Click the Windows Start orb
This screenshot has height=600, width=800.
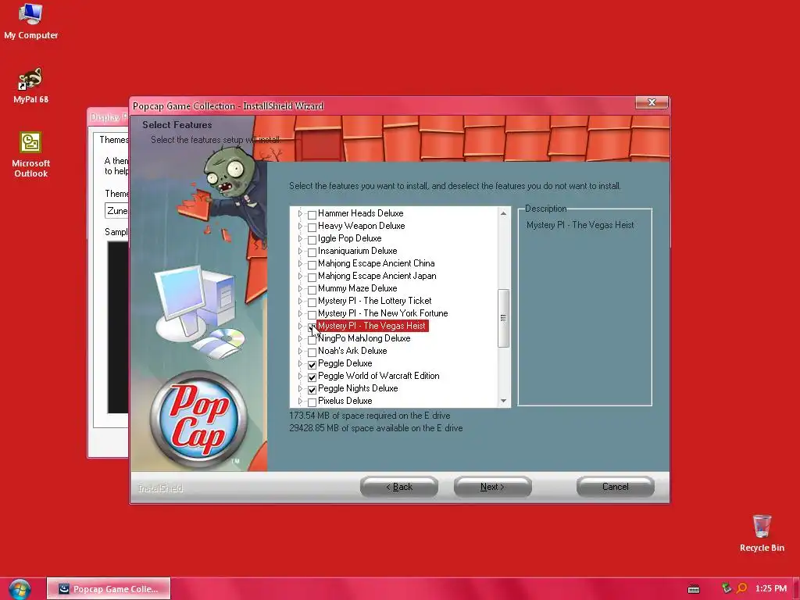pyautogui.click(x=20, y=589)
